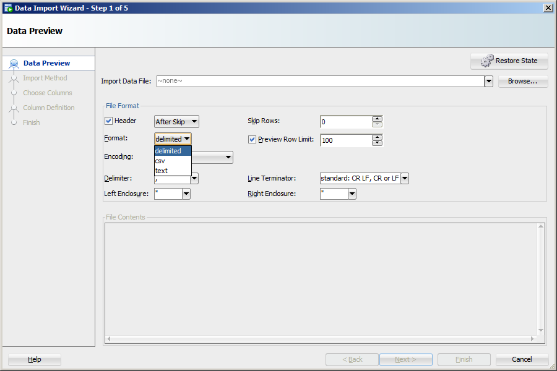Click the < Back button
Viewport: 557px width, 371px height.
point(352,360)
